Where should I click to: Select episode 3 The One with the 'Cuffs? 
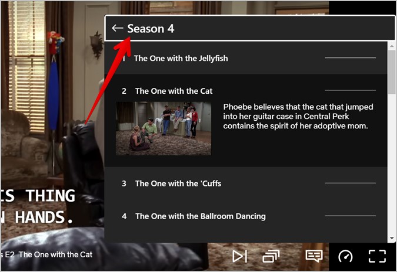246,183
